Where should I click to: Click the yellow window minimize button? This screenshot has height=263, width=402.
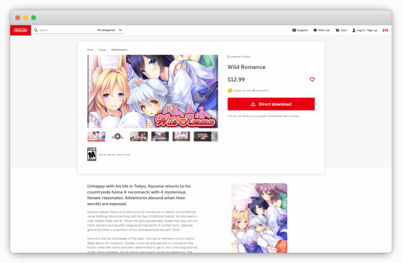coord(26,18)
